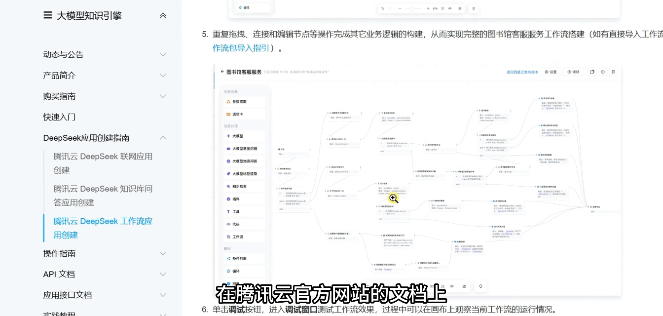Select the 大模型标签提取 node in palette
663x316 pixels.
tap(244, 174)
